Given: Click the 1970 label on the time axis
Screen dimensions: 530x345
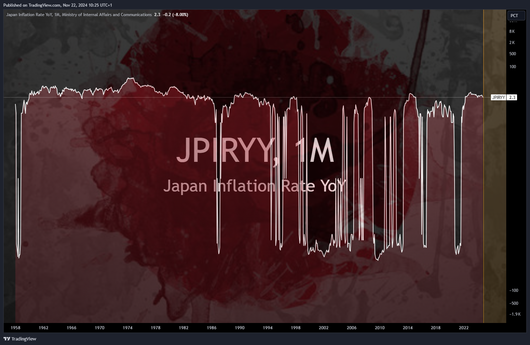Looking at the screenshot, I should pyautogui.click(x=100, y=328).
